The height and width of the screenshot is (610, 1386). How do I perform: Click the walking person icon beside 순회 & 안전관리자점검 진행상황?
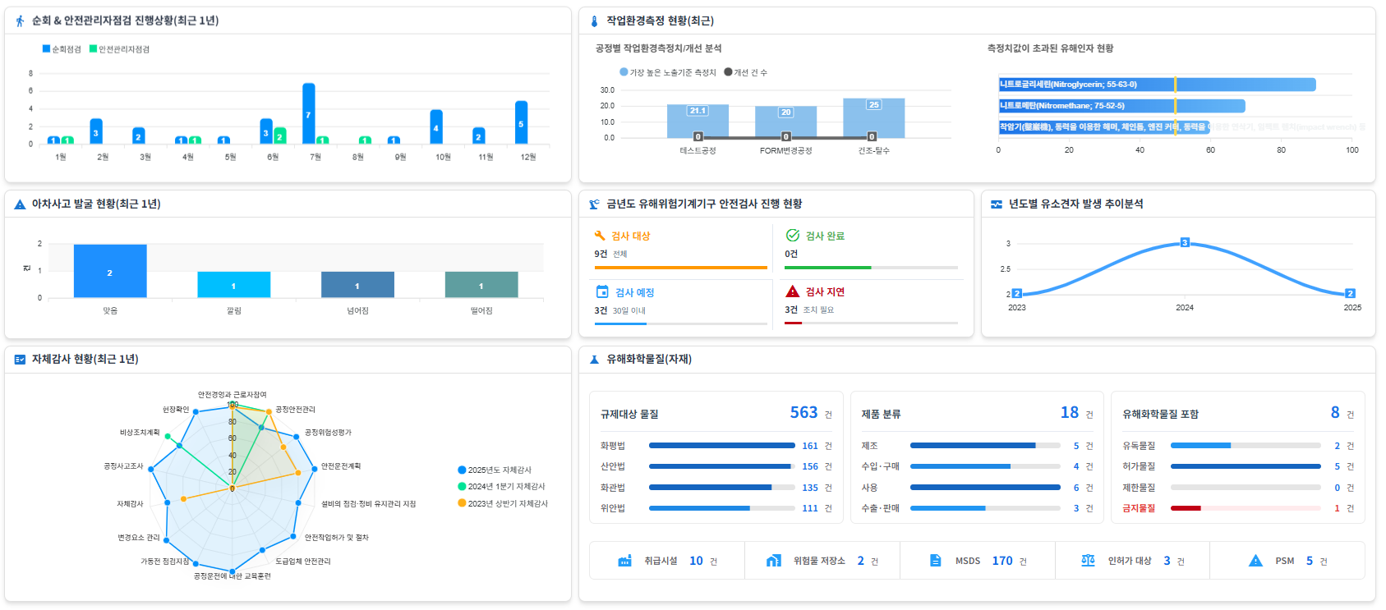20,21
